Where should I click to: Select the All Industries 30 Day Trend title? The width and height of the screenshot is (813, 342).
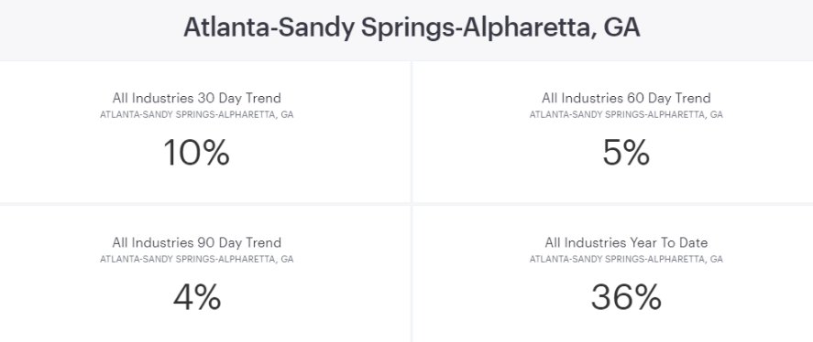pos(196,98)
